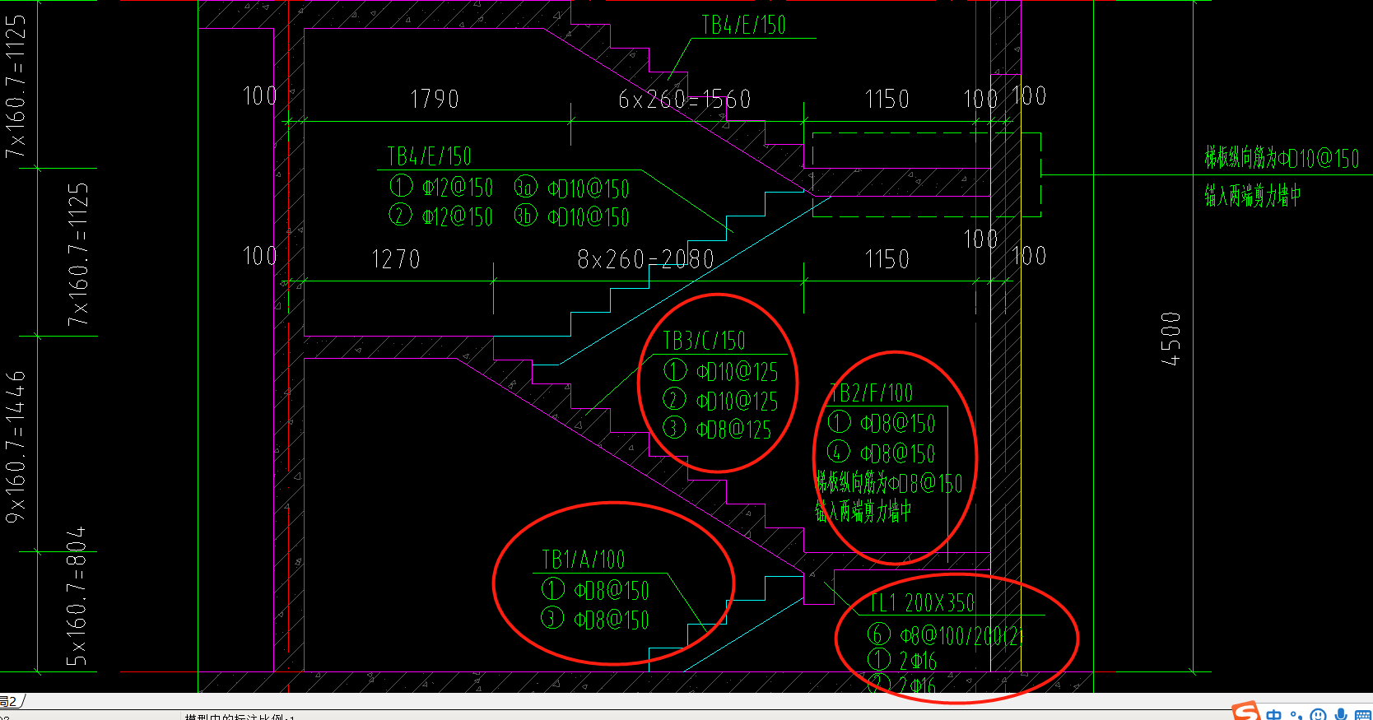
Task: Select ①ΦD10@125 in the TB3 note
Action: [721, 372]
